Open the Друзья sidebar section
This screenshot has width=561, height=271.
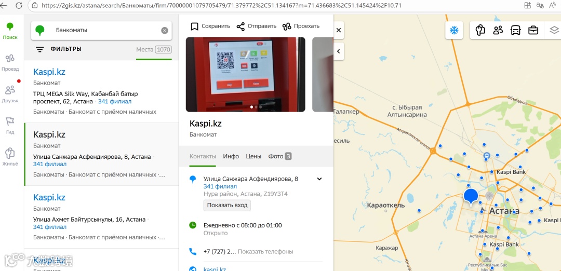pyautogui.click(x=10, y=94)
